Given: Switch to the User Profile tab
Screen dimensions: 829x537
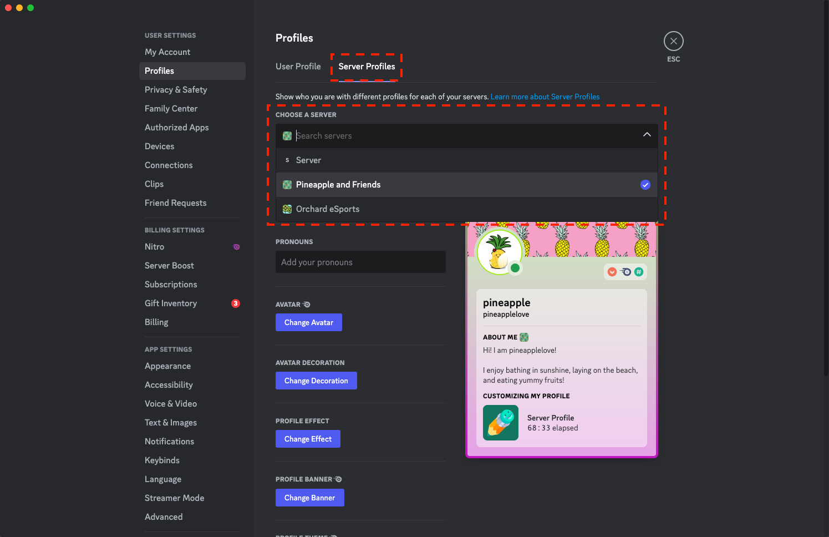Looking at the screenshot, I should (x=298, y=67).
